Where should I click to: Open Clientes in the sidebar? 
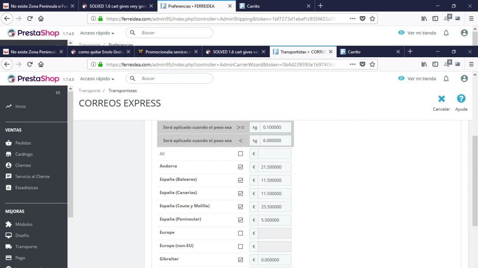23,165
